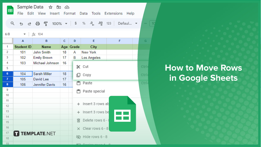Select column F header
Viewport: 261px width, 147px height.
click(x=120, y=41)
